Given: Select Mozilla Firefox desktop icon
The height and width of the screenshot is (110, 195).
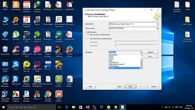Looking at the screenshot, I should coord(69,52).
